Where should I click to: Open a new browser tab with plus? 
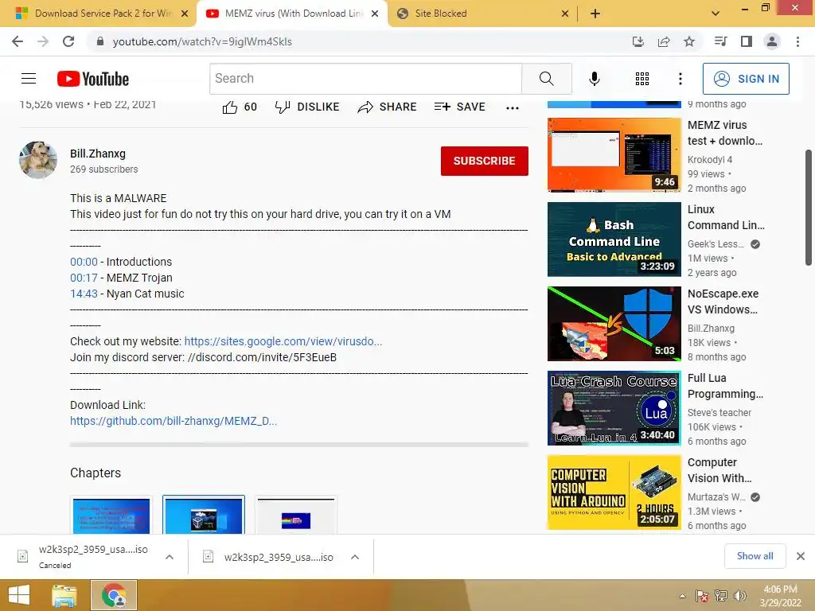(595, 14)
